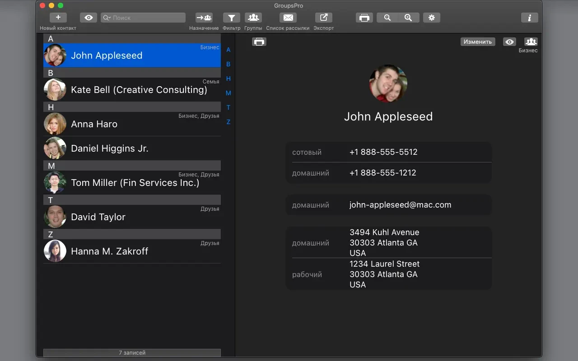Click the Export (Экспорт) icon
Screen dimensions: 578x361
pyautogui.click(x=323, y=18)
